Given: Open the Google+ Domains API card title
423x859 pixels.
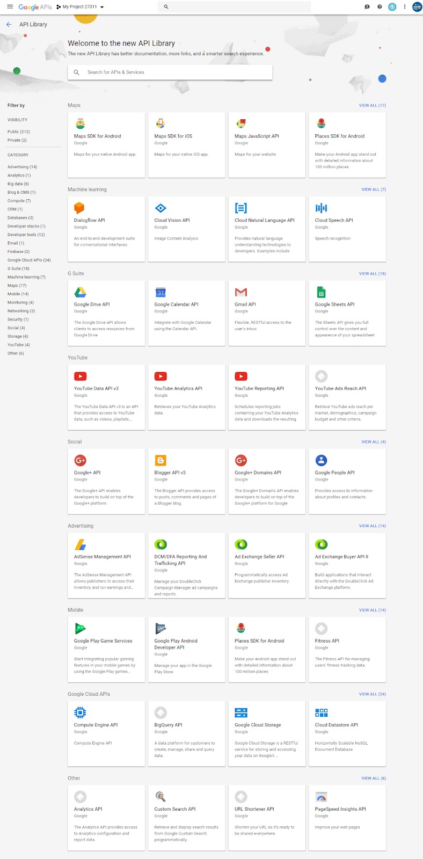Looking at the screenshot, I should [x=258, y=472].
